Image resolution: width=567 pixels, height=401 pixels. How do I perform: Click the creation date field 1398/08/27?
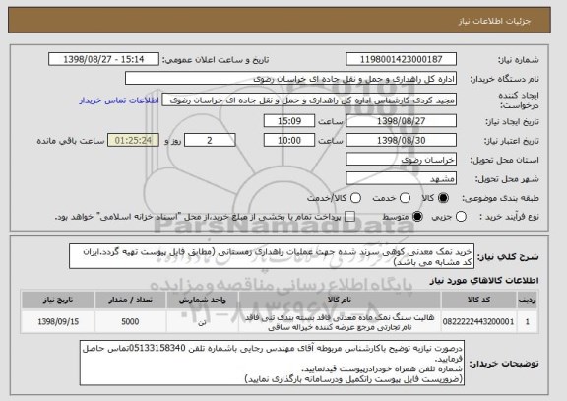(401, 121)
